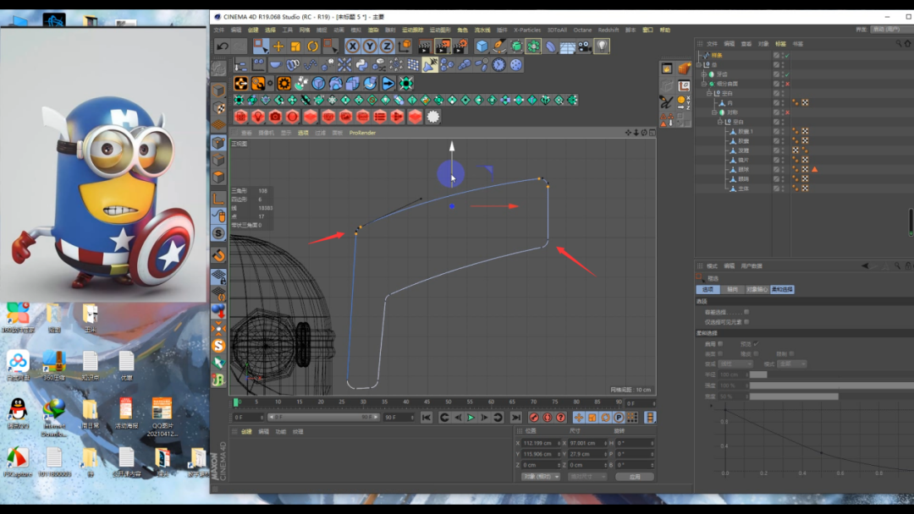Open the 模式 mode dropdown
The image size is (914, 514).
point(792,364)
